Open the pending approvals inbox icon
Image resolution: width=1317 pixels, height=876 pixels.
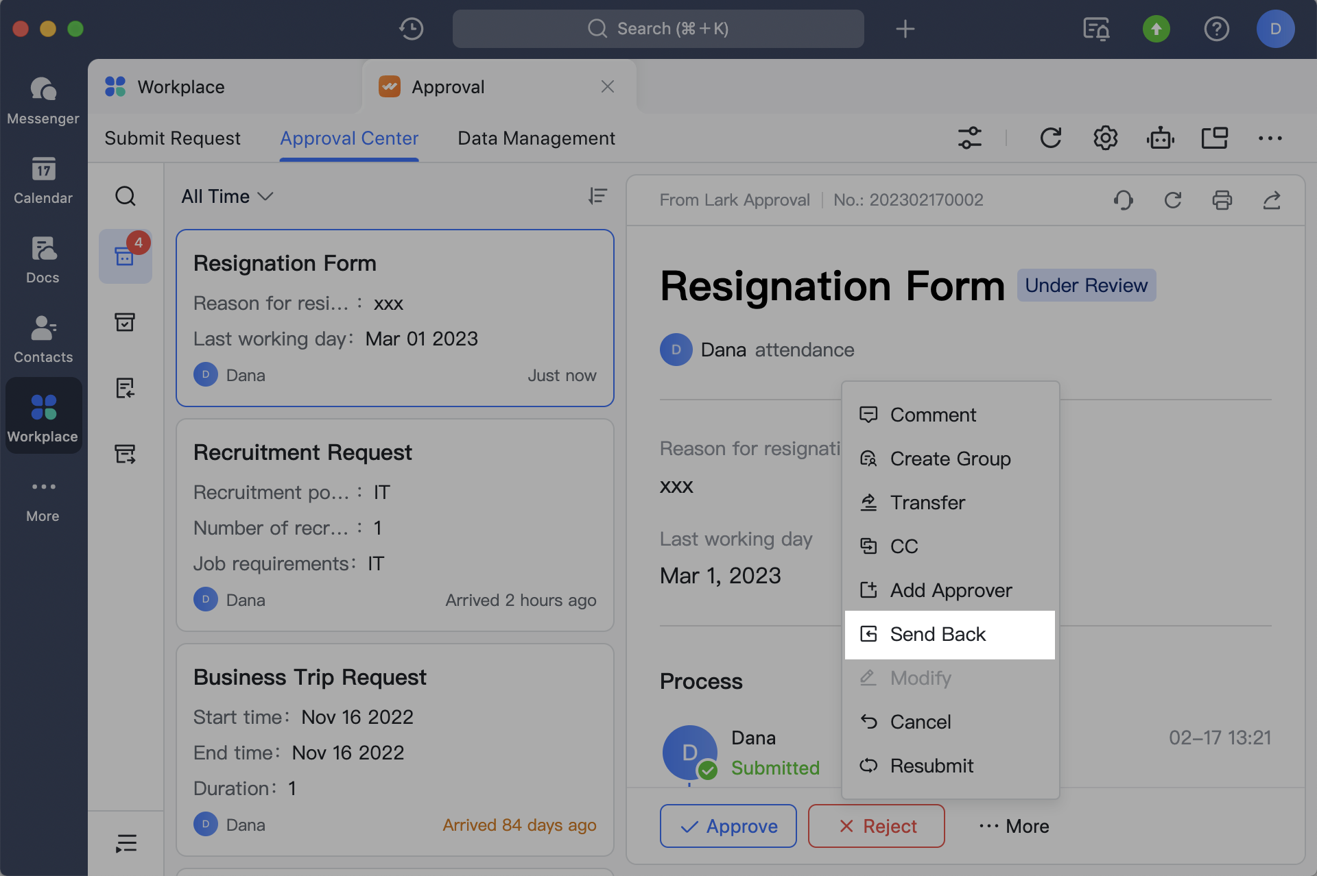[x=125, y=256]
